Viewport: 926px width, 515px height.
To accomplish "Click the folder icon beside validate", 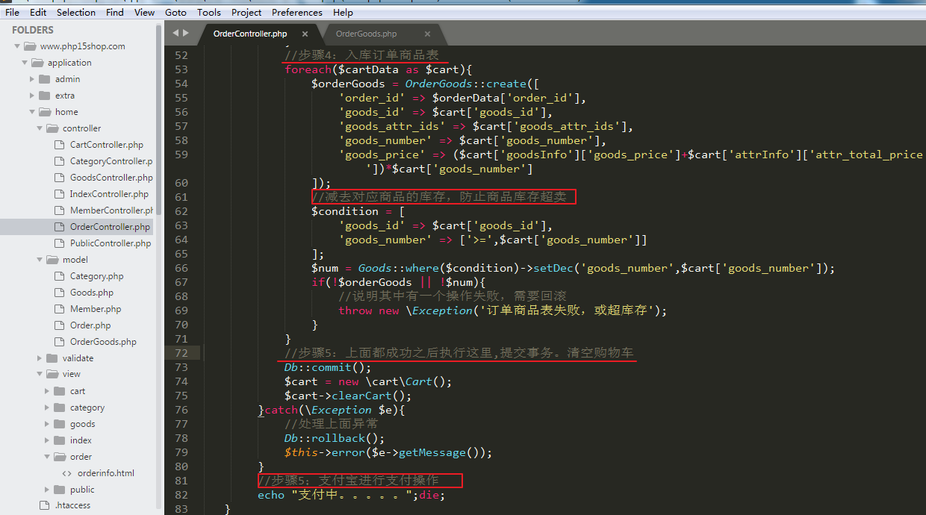I will [52, 358].
